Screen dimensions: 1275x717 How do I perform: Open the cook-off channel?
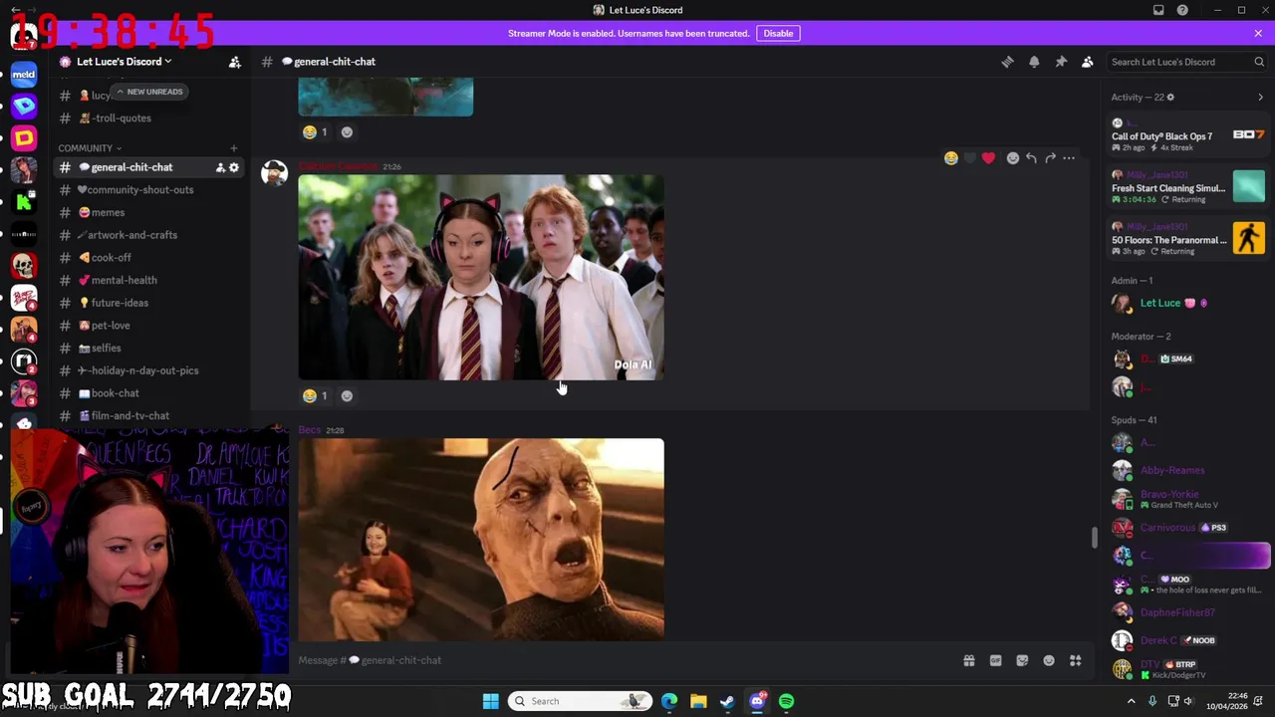(149, 257)
